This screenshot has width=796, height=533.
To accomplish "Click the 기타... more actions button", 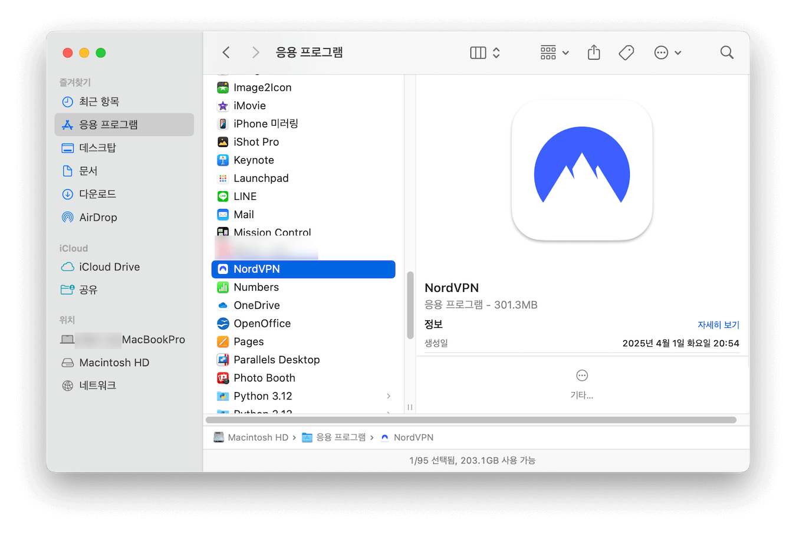I will [582, 384].
